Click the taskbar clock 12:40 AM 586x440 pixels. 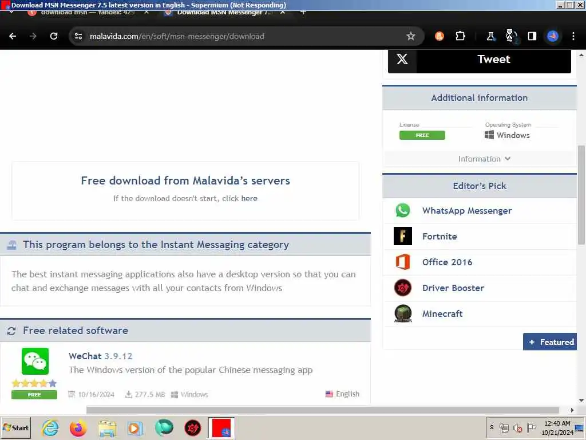(x=557, y=423)
